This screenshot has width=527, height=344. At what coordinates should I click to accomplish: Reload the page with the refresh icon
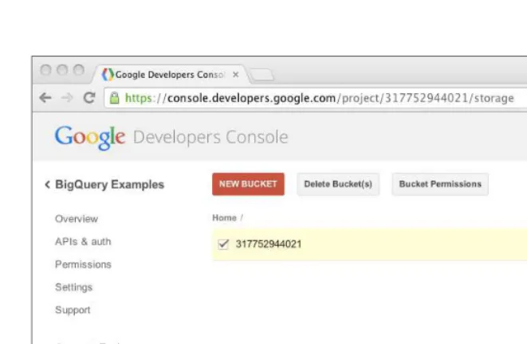click(89, 98)
